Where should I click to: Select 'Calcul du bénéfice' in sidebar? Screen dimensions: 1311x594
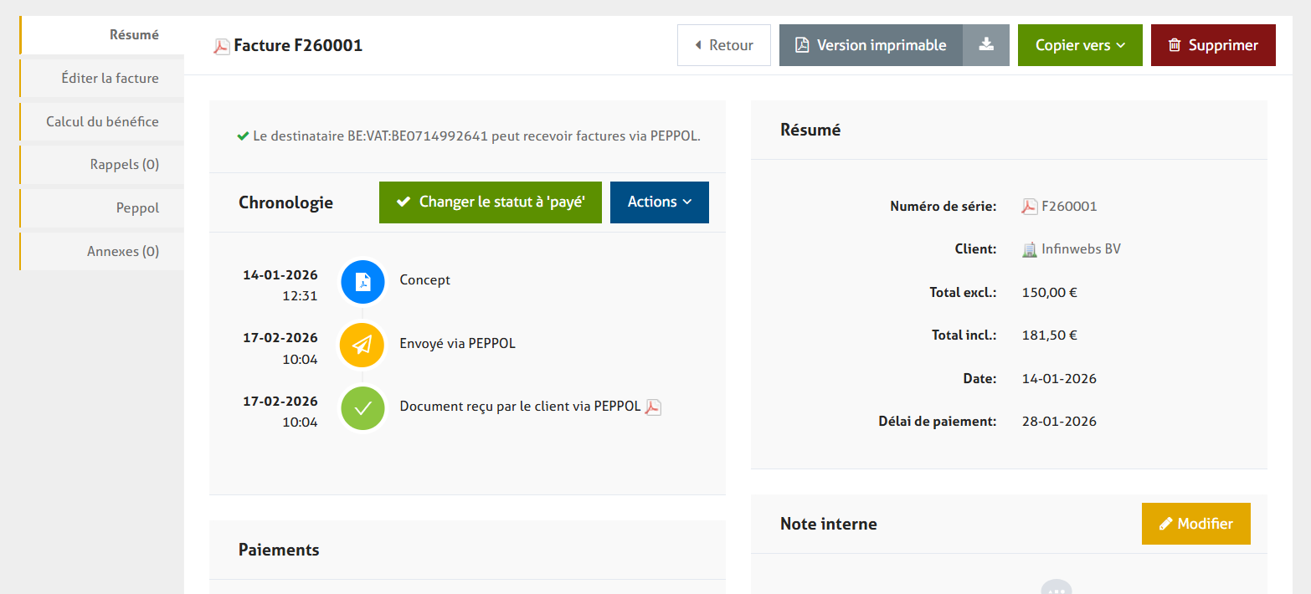coord(102,122)
